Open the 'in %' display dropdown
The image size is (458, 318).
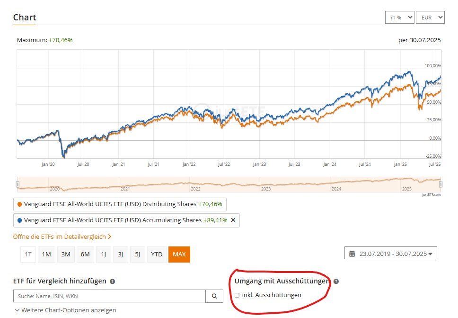(399, 18)
